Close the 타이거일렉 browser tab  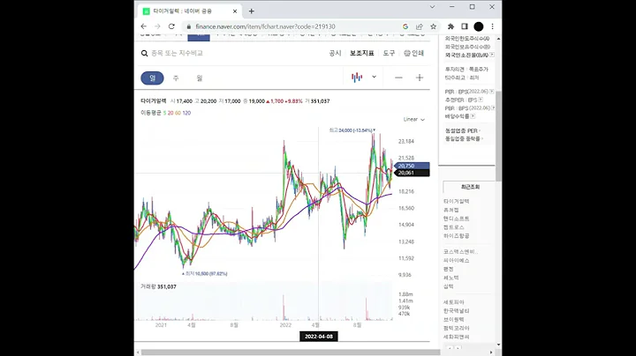coord(235,11)
